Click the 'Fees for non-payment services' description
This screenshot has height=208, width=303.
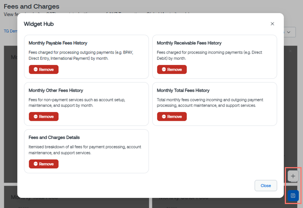pos(77,103)
